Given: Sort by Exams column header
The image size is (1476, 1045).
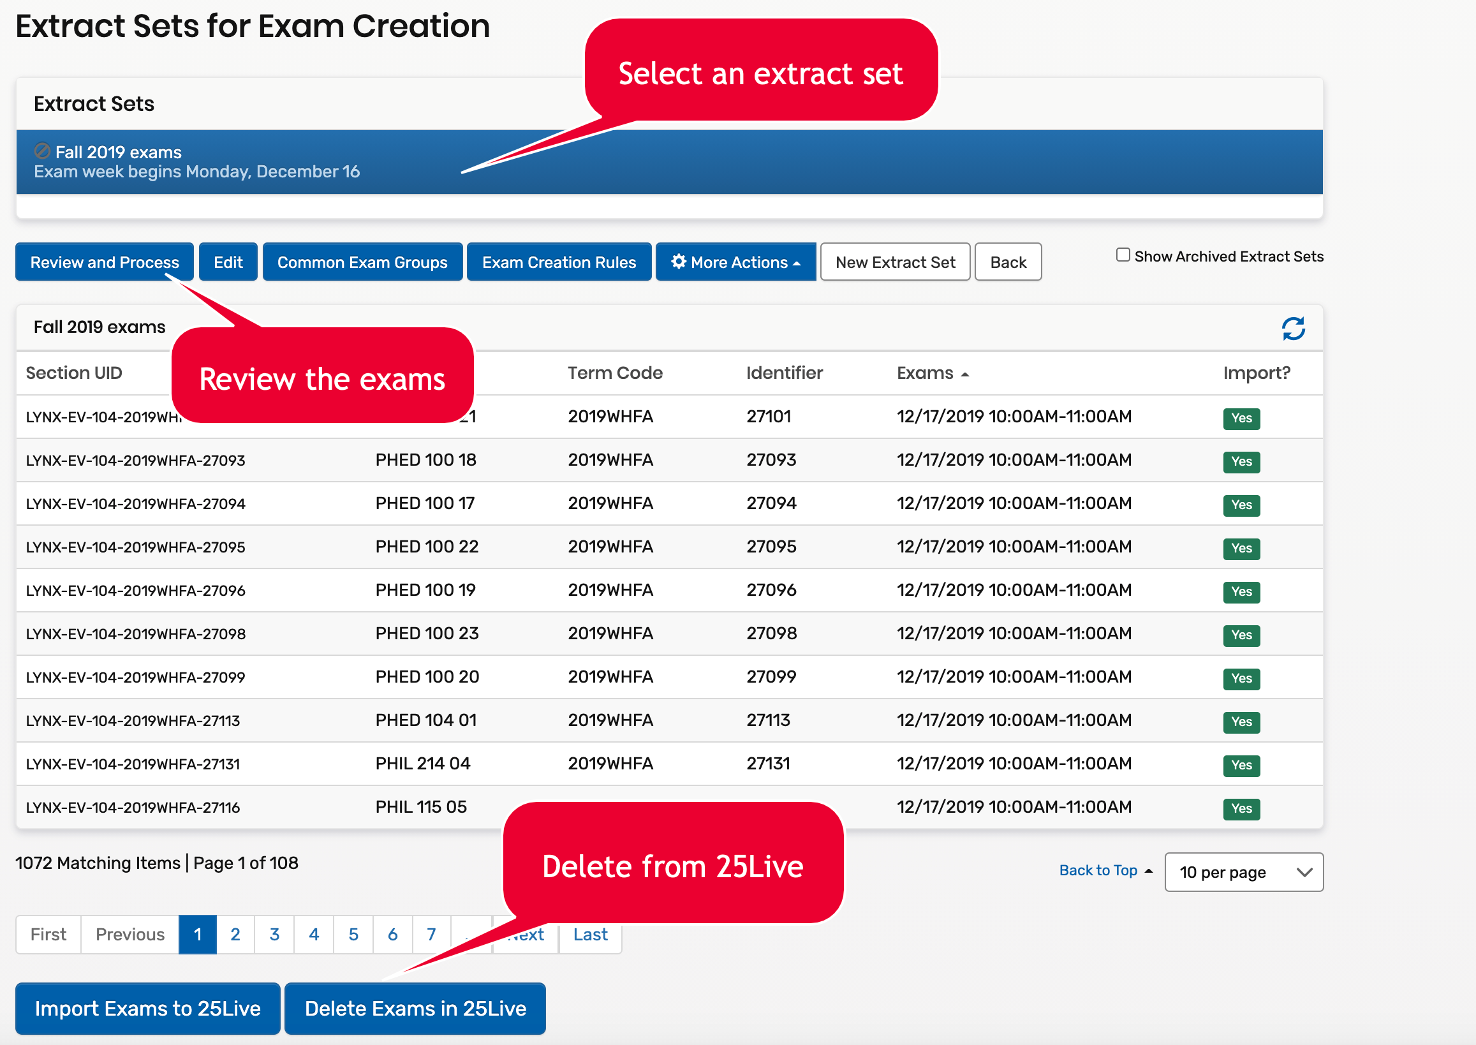Looking at the screenshot, I should [x=925, y=373].
